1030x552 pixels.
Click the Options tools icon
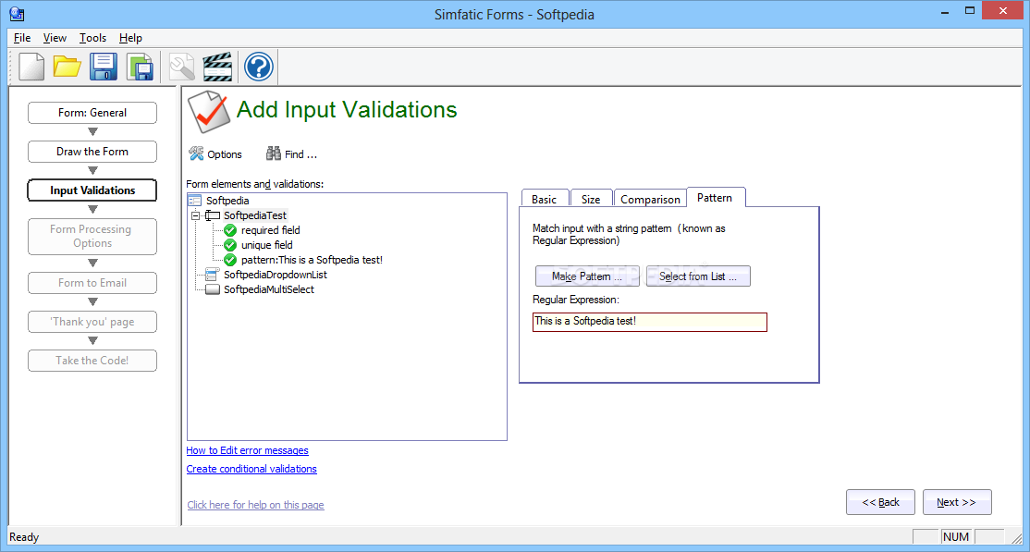(x=196, y=153)
